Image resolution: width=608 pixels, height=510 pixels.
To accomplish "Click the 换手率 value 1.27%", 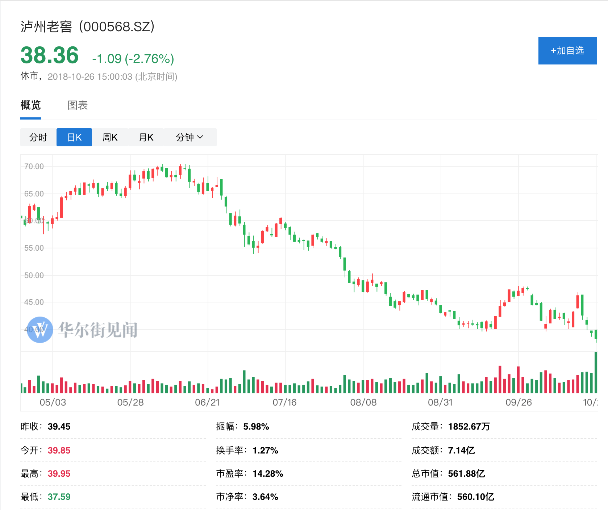I will (265, 451).
